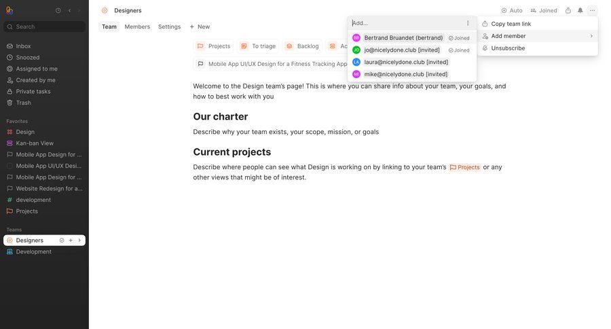This screenshot has height=329, width=611.
Task: Click the share icon in header
Action: [568, 11]
